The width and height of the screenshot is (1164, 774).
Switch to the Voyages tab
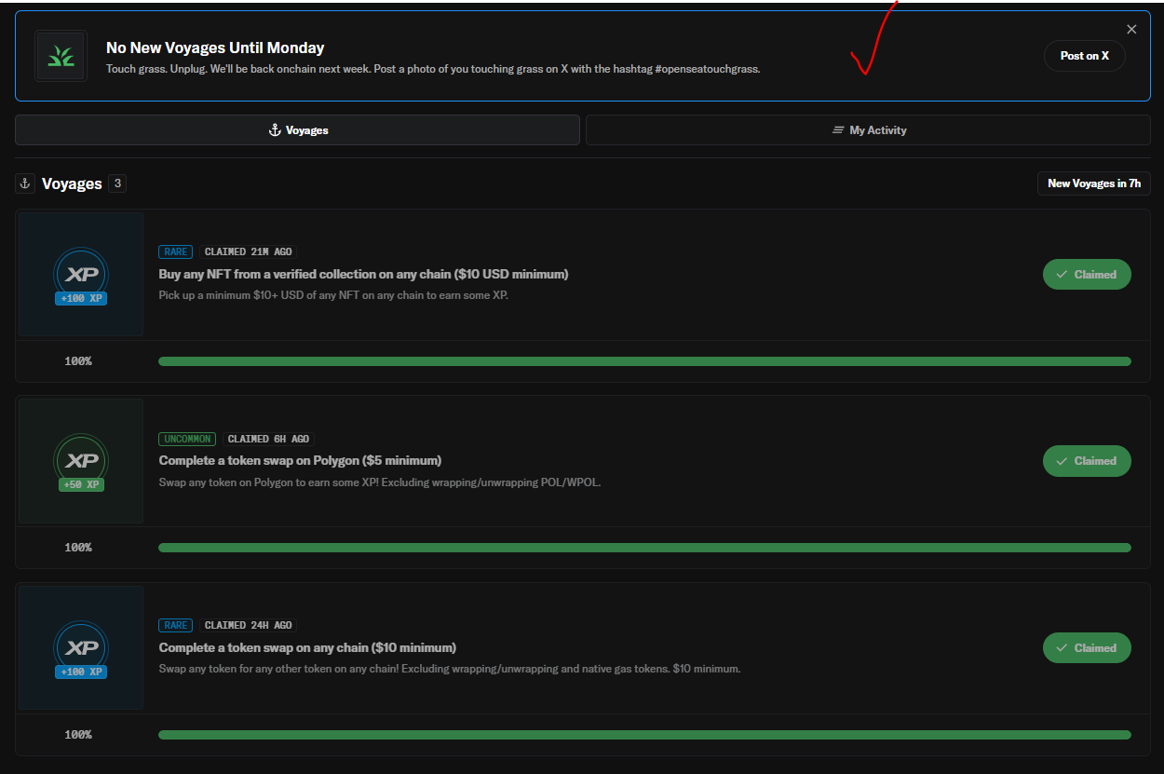pyautogui.click(x=297, y=130)
